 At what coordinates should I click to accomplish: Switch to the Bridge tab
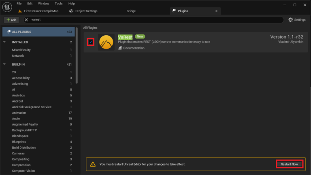[x=131, y=11]
